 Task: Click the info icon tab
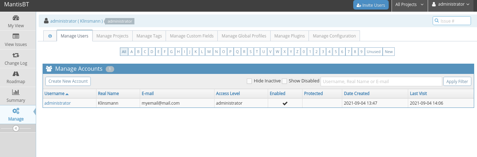tap(50, 36)
